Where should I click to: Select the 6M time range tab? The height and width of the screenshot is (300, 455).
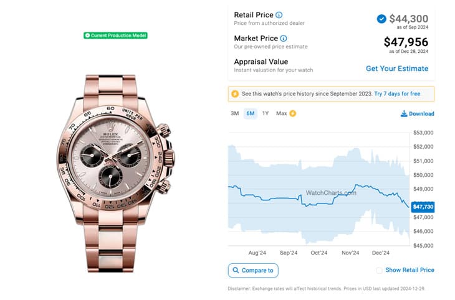pyautogui.click(x=250, y=113)
